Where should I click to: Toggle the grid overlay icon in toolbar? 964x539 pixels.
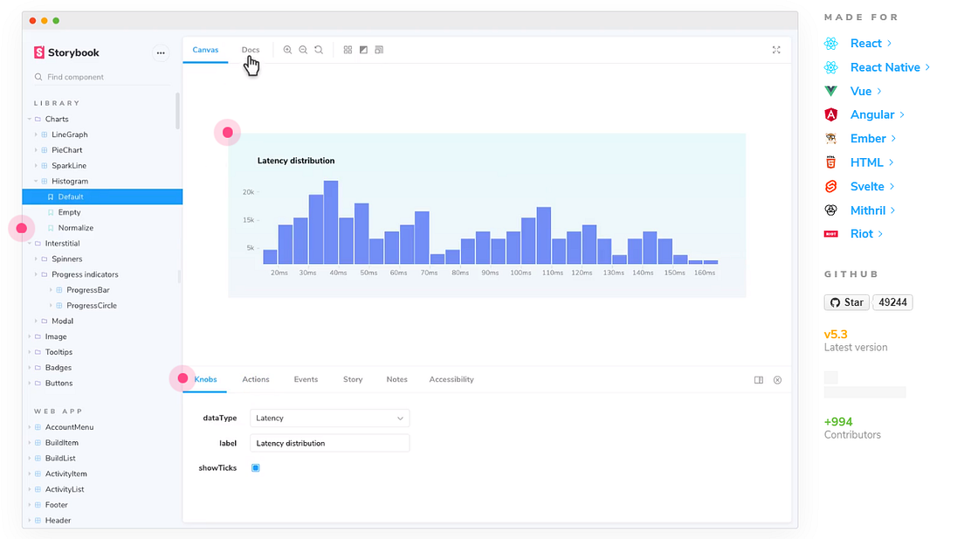pyautogui.click(x=348, y=50)
